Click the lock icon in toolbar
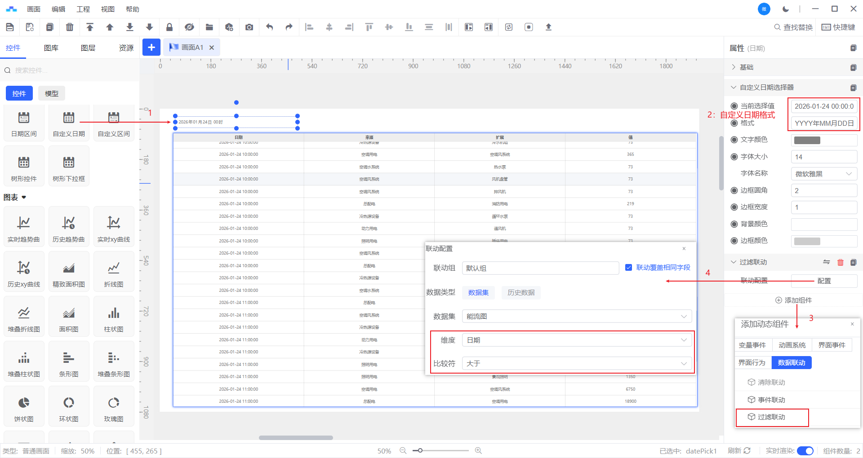 tap(169, 27)
